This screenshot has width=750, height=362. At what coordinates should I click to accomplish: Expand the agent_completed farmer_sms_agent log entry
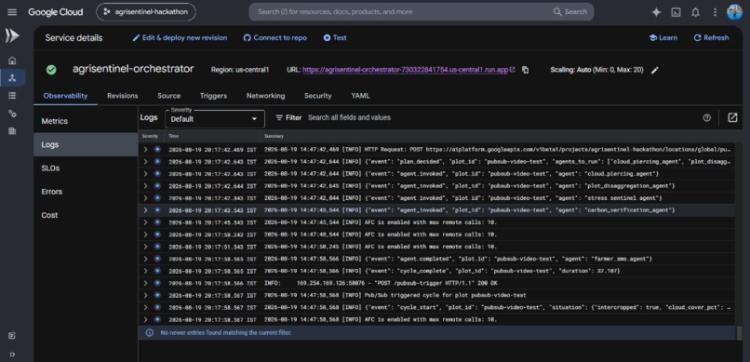click(x=145, y=259)
